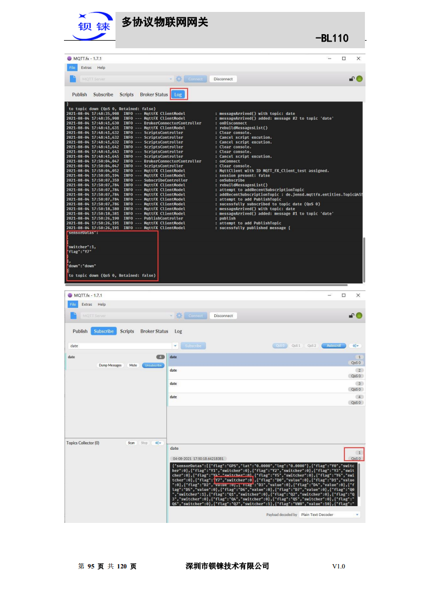Click Disconnect in the upper Log window

[223, 79]
